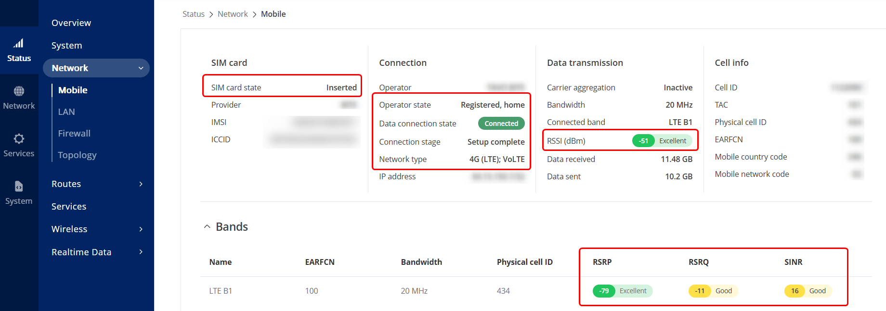Screen dimensions: 886x311
Task: Expand the Realtime Data menu arrow
Action: click(x=141, y=252)
